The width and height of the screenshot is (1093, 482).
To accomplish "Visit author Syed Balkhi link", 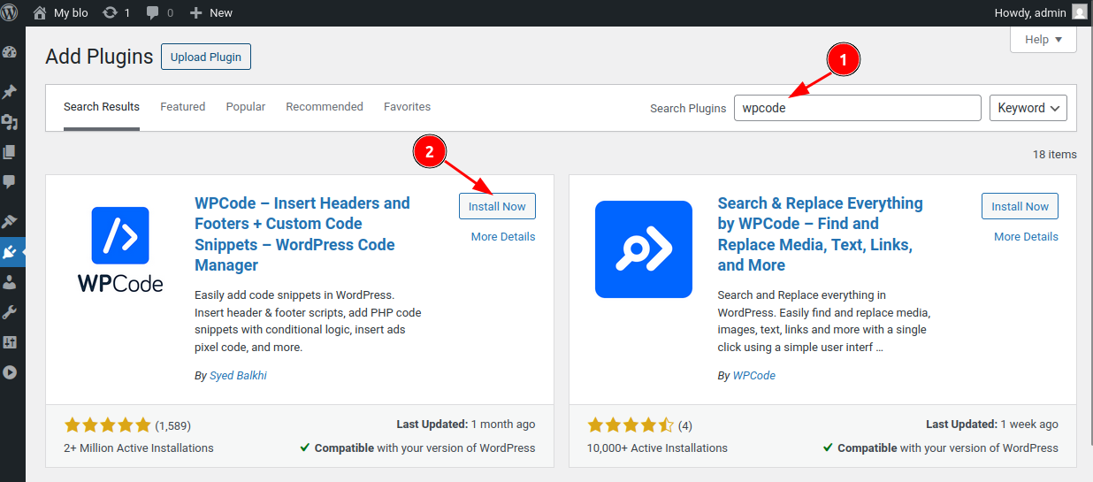I will (238, 376).
